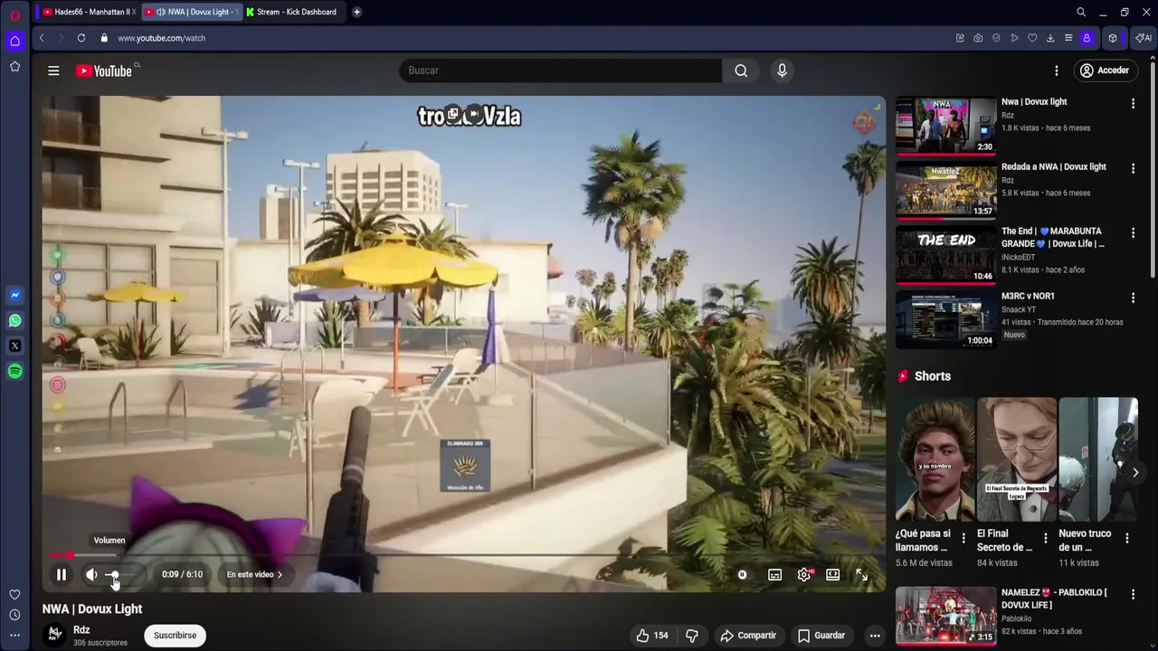The height and width of the screenshot is (651, 1158).
Task: Take snapshot with camera toolbar icon
Action: tap(978, 38)
